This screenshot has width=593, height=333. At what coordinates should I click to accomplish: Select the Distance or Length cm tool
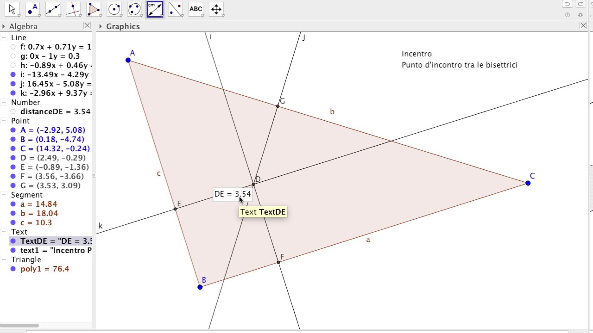(155, 9)
